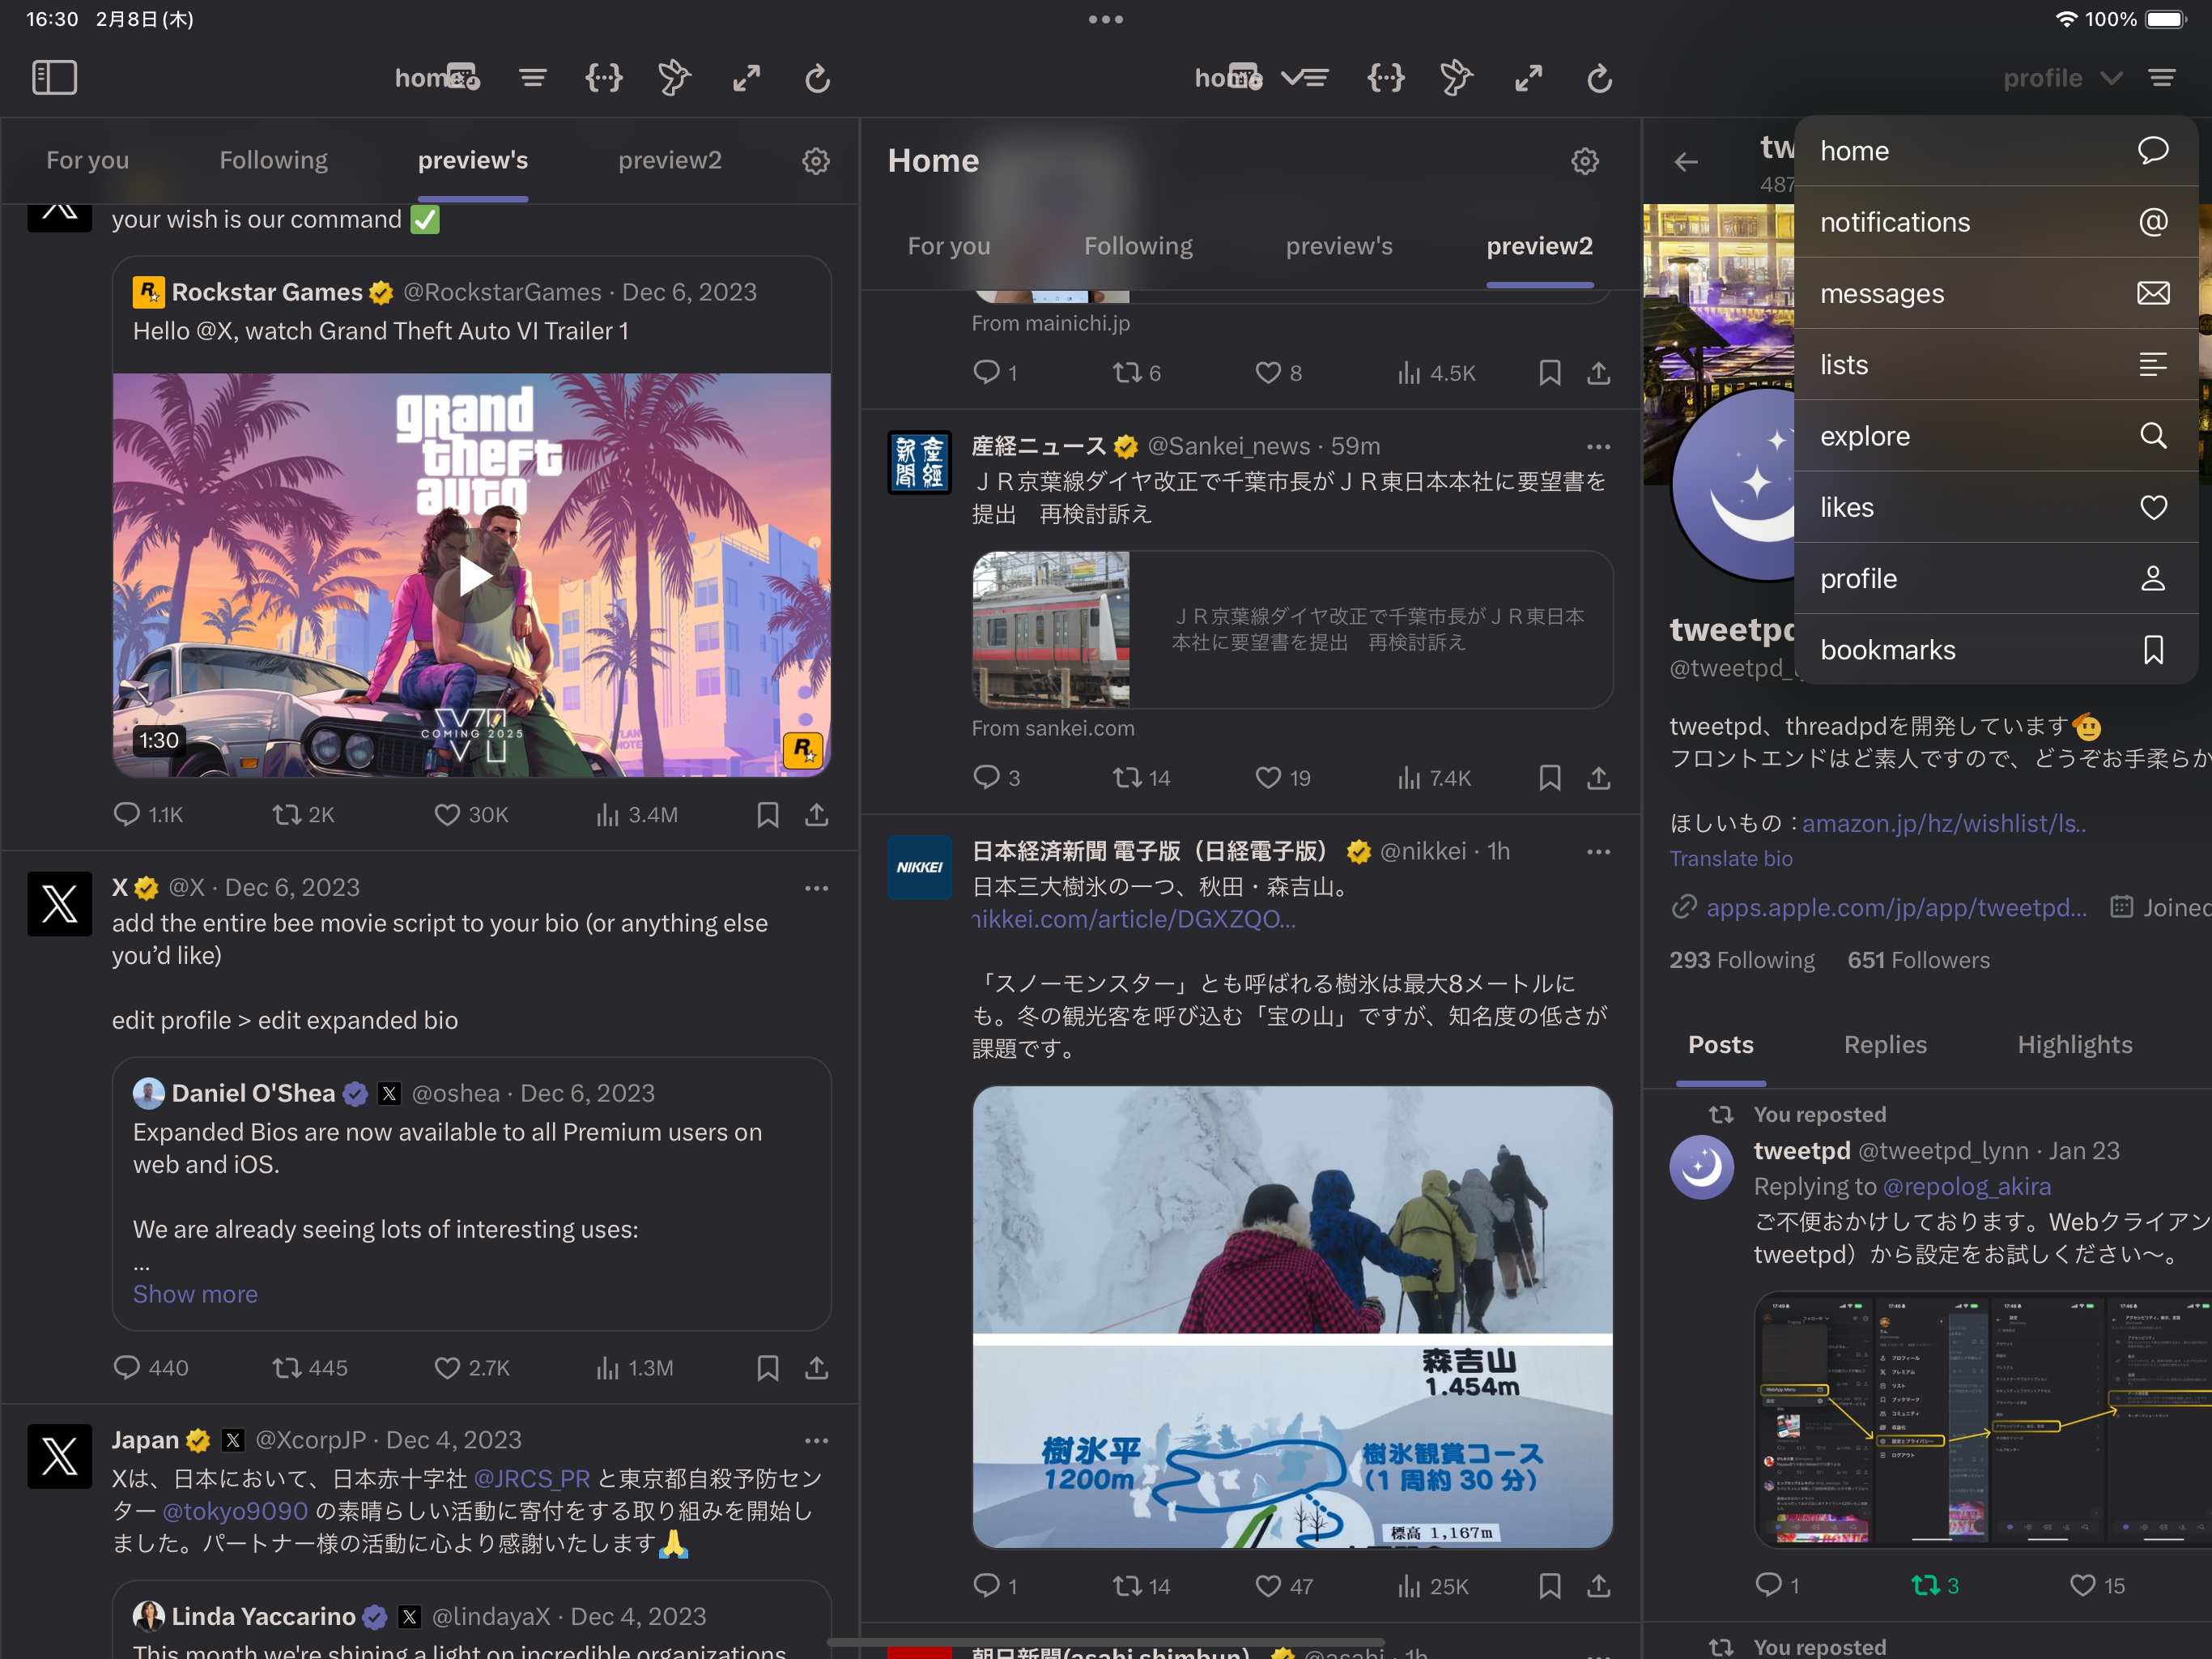This screenshot has height=1659, width=2212.
Task: Toggle the sidebar panel icon
Action: coord(54,77)
